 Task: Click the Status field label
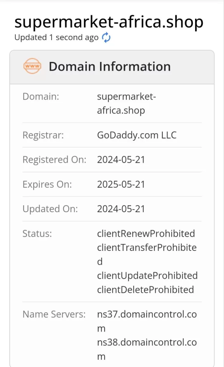point(37,234)
